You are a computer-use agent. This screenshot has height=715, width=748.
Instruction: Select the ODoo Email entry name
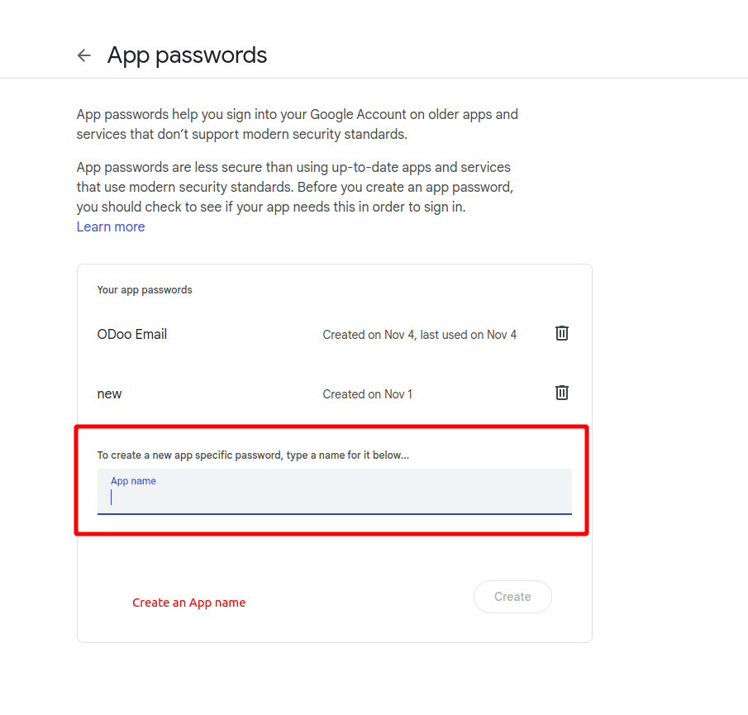pyautogui.click(x=132, y=334)
